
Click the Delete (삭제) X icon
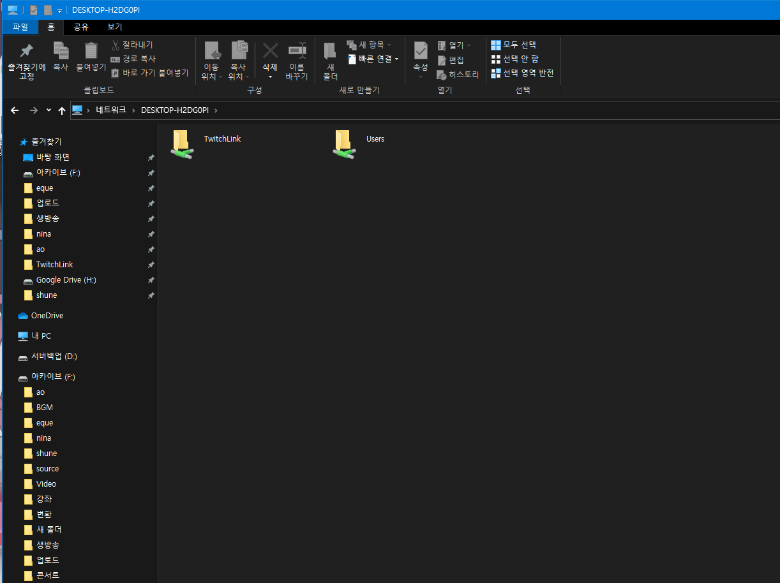tap(270, 51)
